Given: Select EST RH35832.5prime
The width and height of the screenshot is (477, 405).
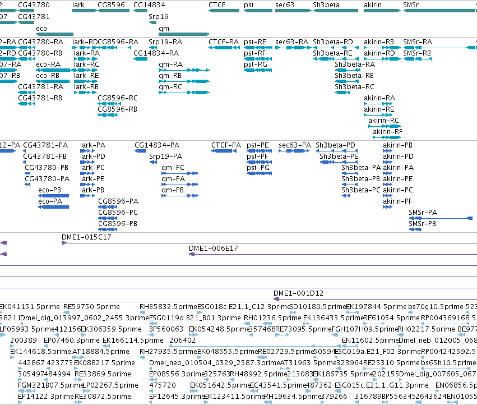Looking at the screenshot, I should click(x=169, y=307).
